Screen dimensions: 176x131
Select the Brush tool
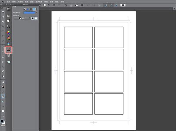[3, 57]
